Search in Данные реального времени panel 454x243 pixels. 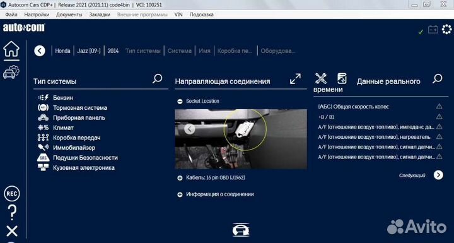pos(438,79)
